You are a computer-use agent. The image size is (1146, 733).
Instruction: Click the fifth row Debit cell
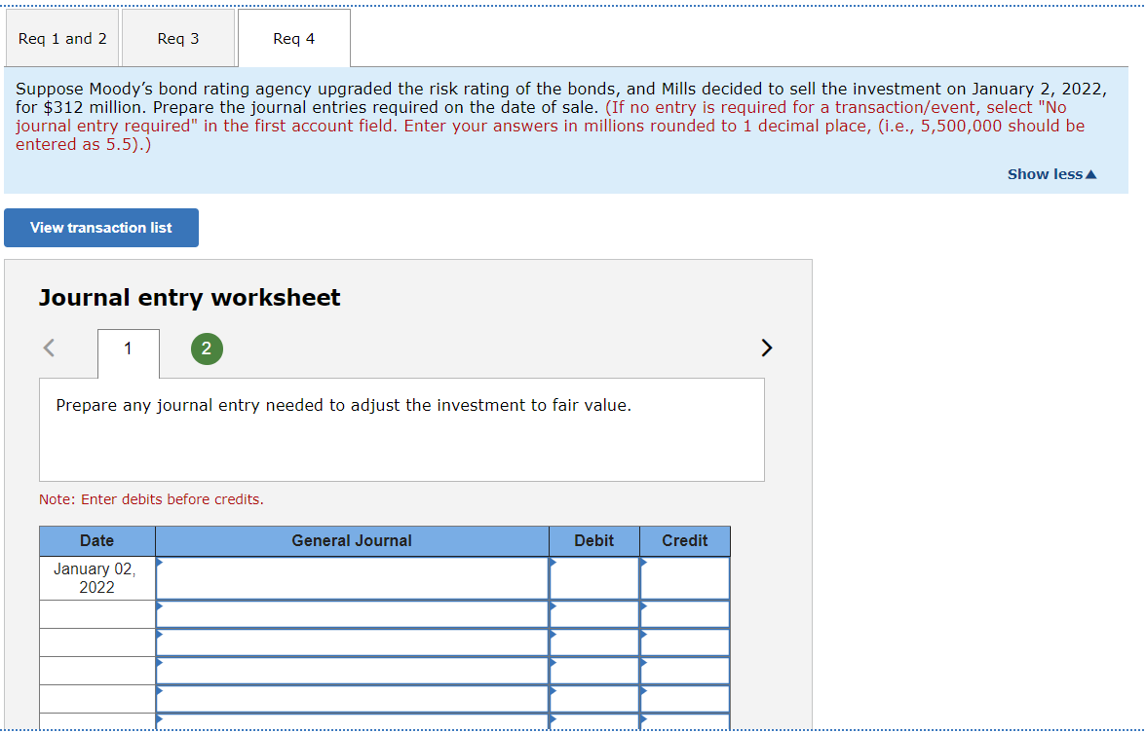594,699
